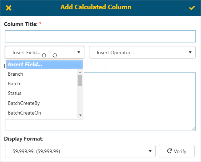Click the yellow X cancel icon
This screenshot has width=201, height=162.
9,8
